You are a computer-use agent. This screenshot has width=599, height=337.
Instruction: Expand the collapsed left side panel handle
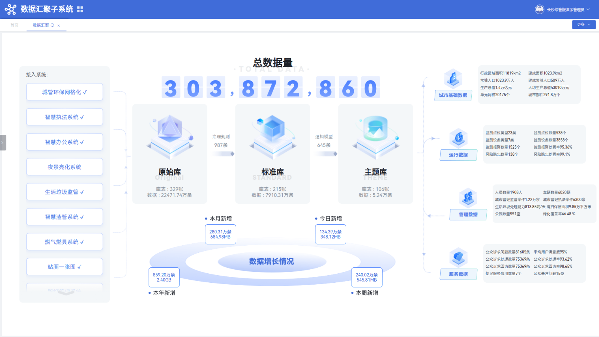click(x=3, y=143)
